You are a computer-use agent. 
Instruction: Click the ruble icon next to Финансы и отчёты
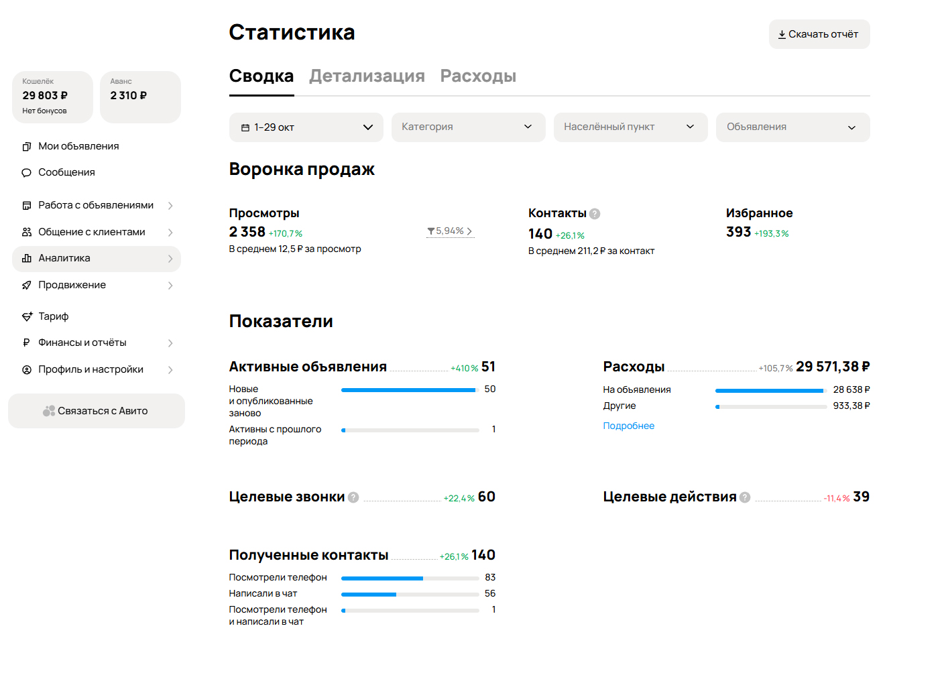click(27, 343)
